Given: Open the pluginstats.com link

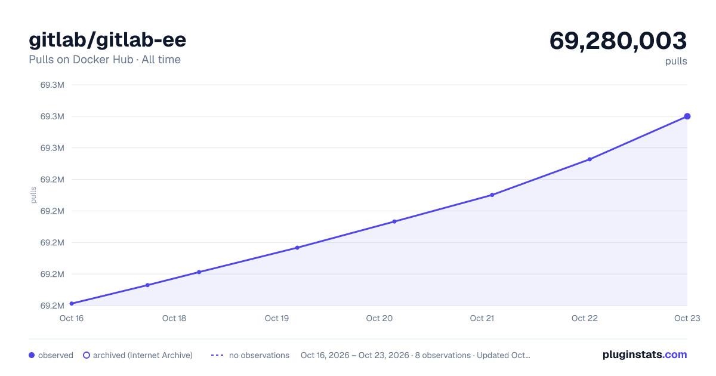Looking at the screenshot, I should (644, 355).
